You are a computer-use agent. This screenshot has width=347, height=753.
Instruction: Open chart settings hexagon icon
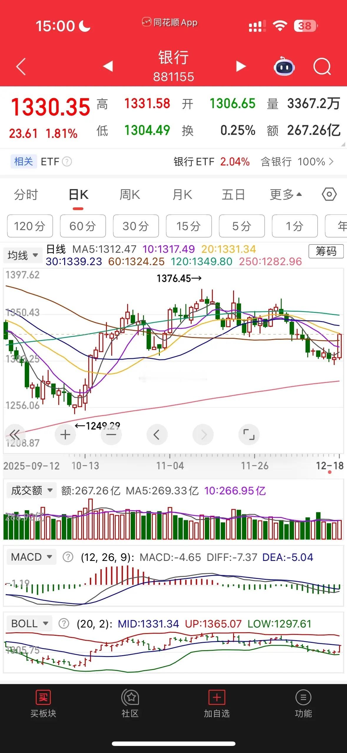point(329,194)
